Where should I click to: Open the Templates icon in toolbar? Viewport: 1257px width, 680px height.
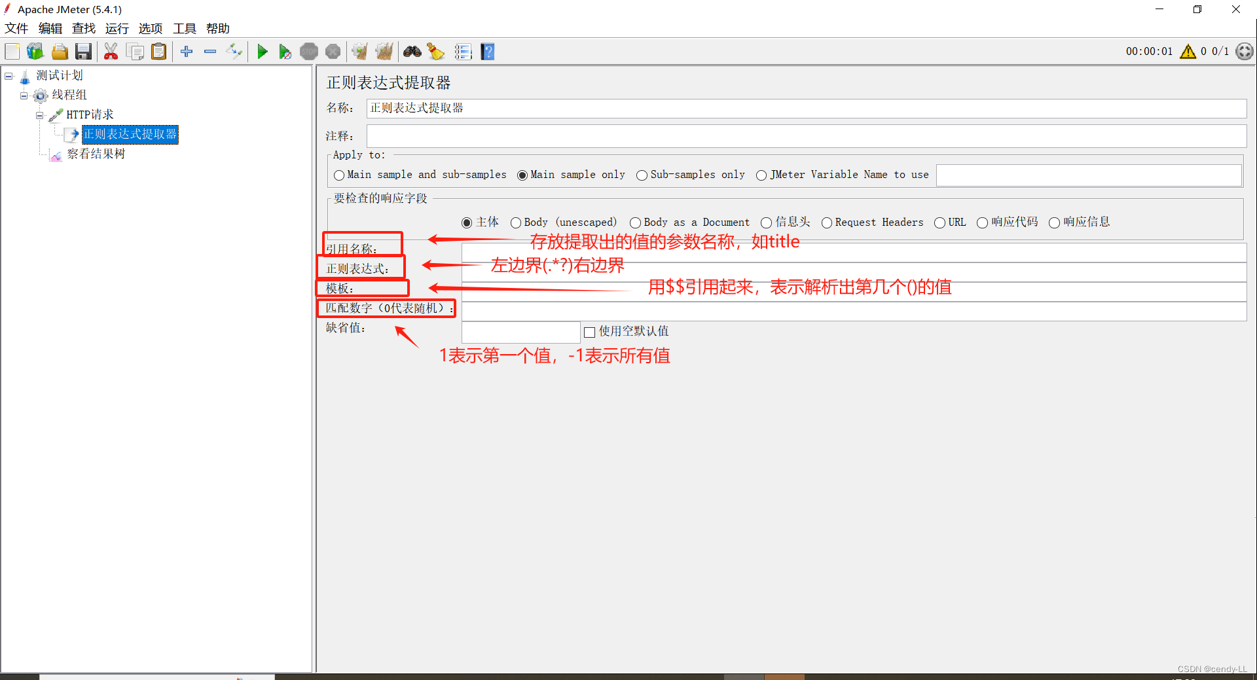35,52
